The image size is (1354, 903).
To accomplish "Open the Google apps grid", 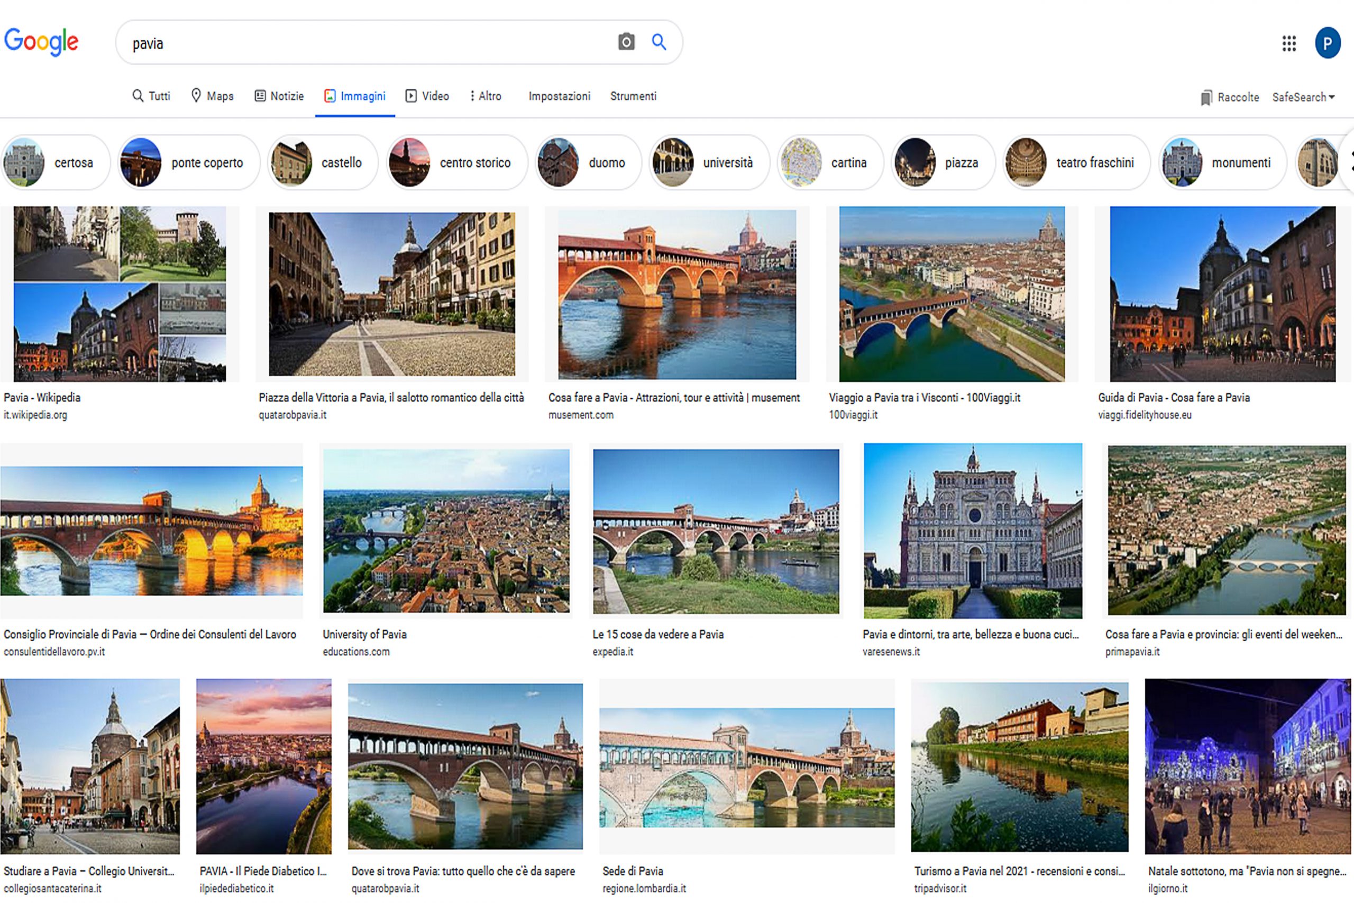I will pyautogui.click(x=1289, y=43).
